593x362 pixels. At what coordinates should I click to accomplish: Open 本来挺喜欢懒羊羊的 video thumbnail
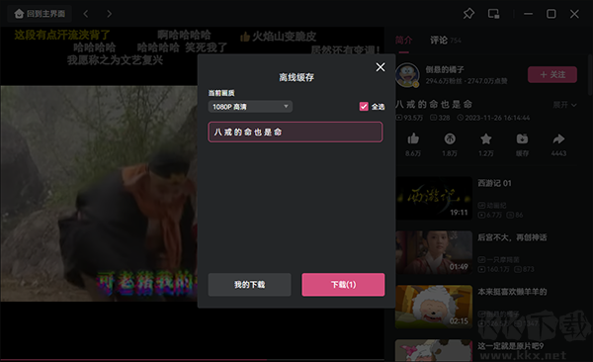(434, 307)
